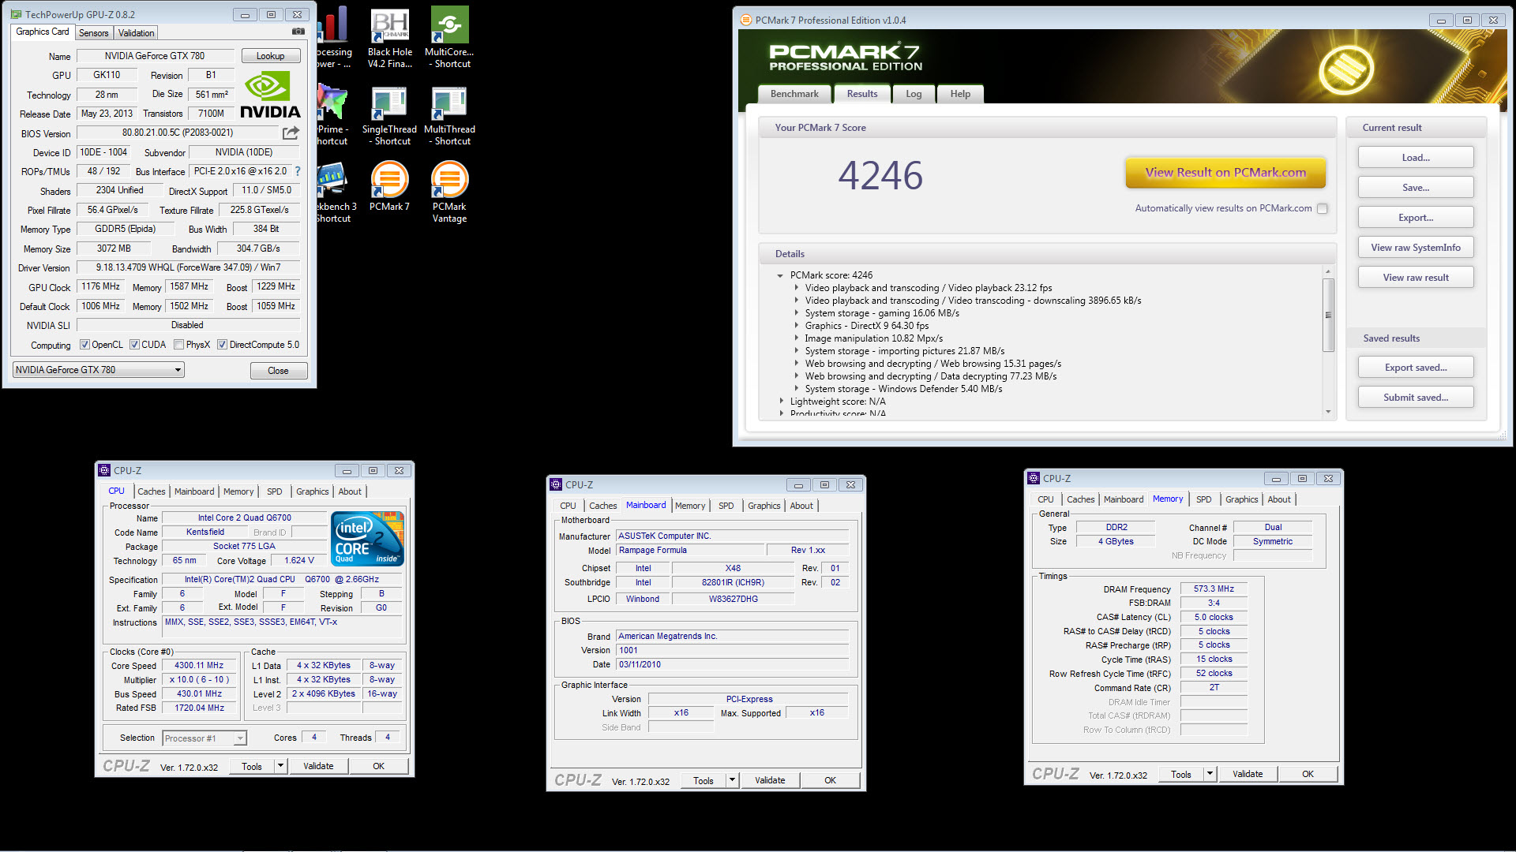Click Validate in the CPU-Z CPU window

(318, 766)
